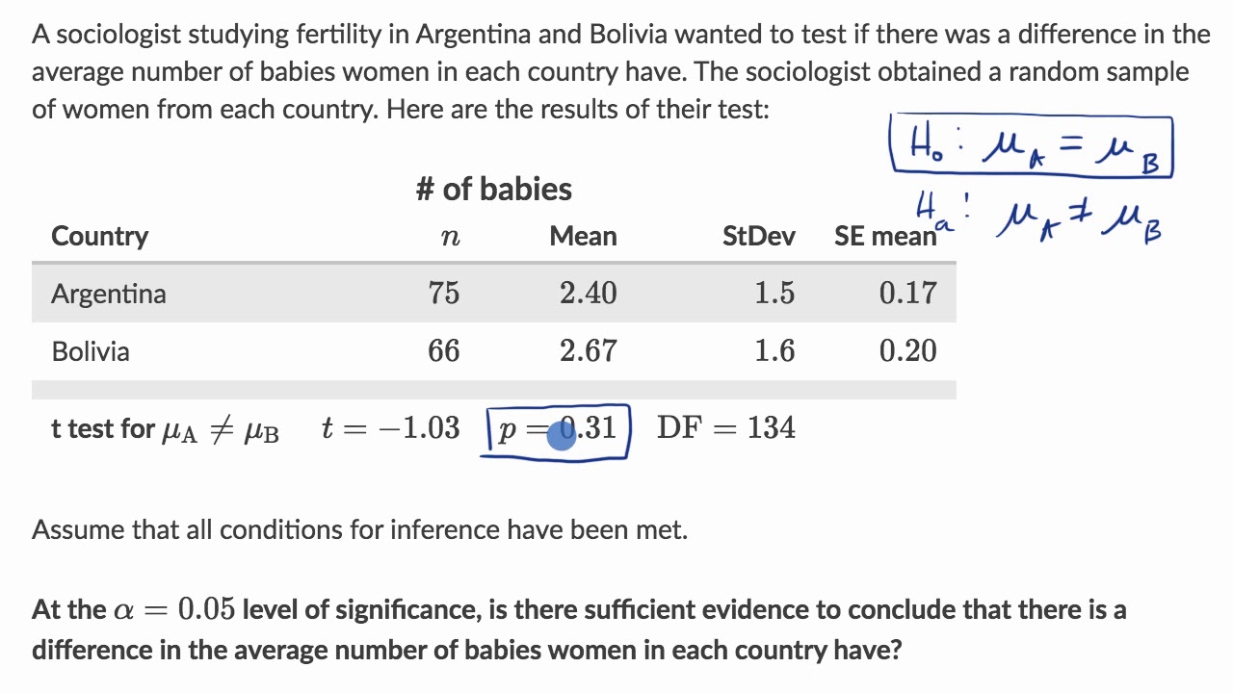Select the Argentina row label
Screen dimensions: 1233x693
[x=108, y=294]
